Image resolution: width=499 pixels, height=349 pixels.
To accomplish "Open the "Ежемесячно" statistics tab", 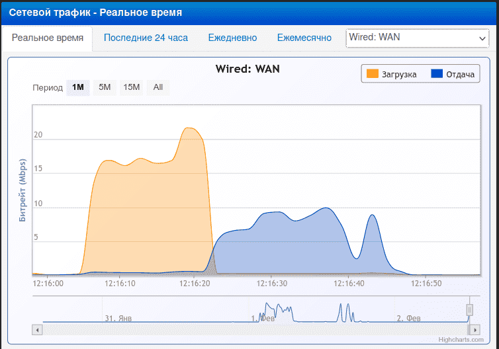I will (x=304, y=38).
